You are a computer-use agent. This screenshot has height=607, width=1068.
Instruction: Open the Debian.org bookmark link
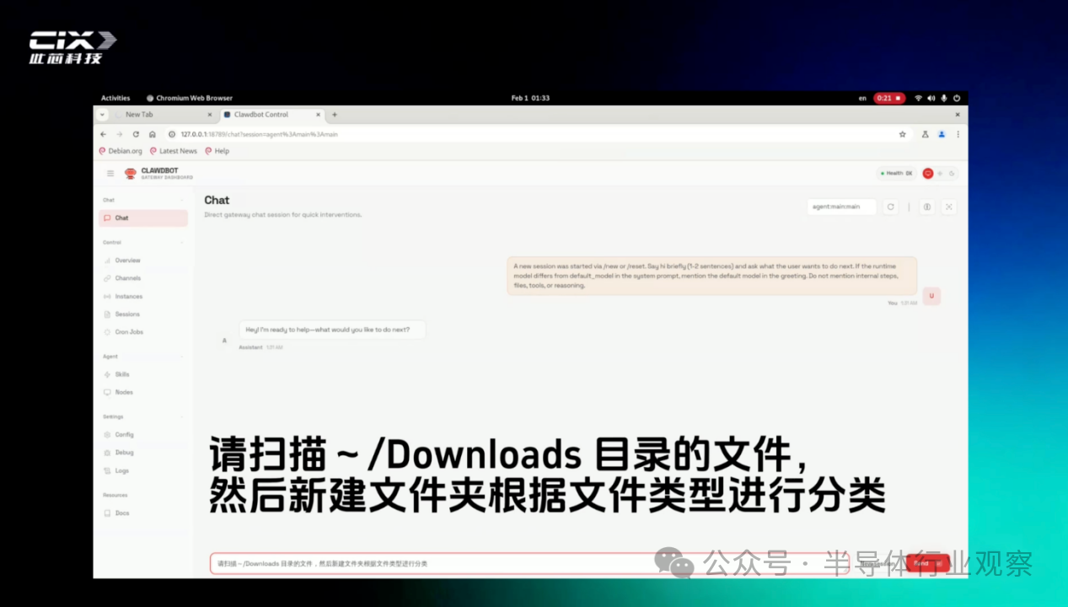pos(121,152)
